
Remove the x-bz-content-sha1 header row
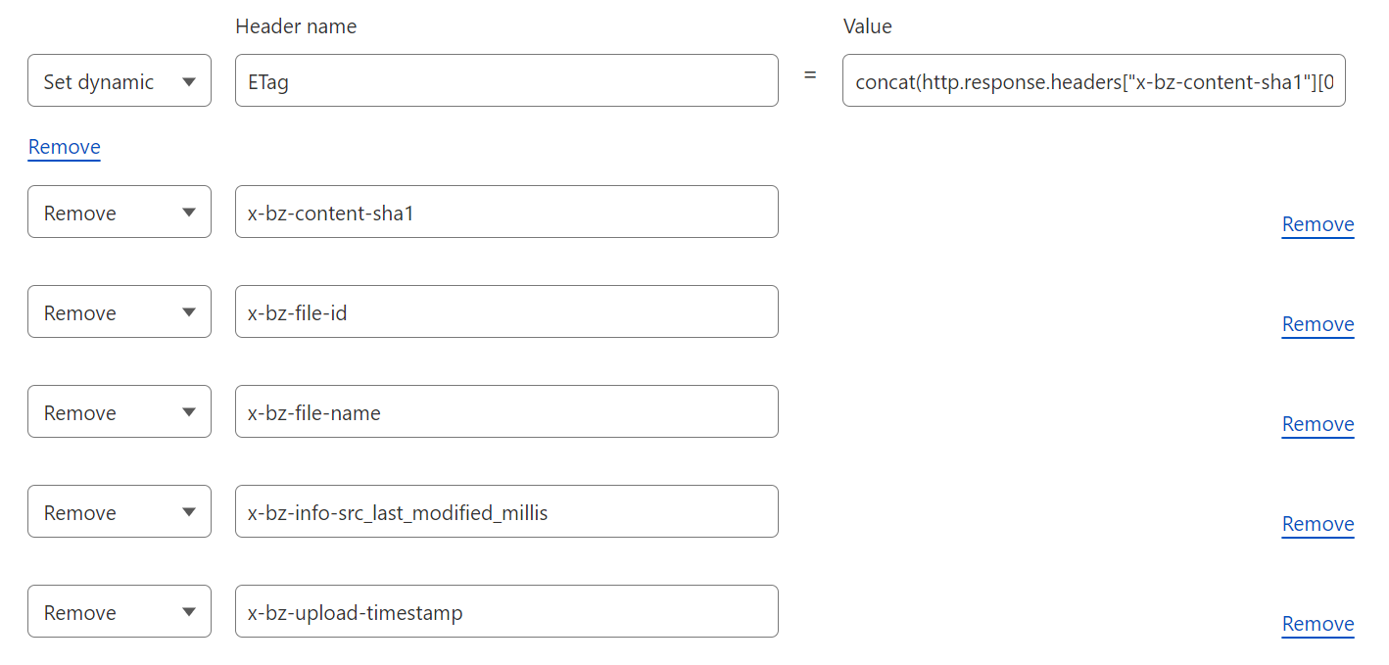click(x=1317, y=224)
